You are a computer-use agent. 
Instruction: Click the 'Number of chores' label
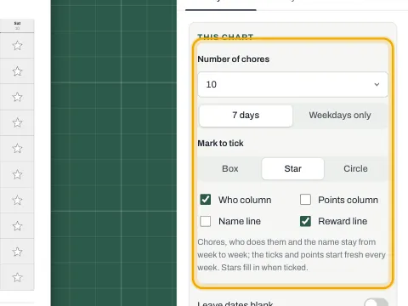(234, 59)
